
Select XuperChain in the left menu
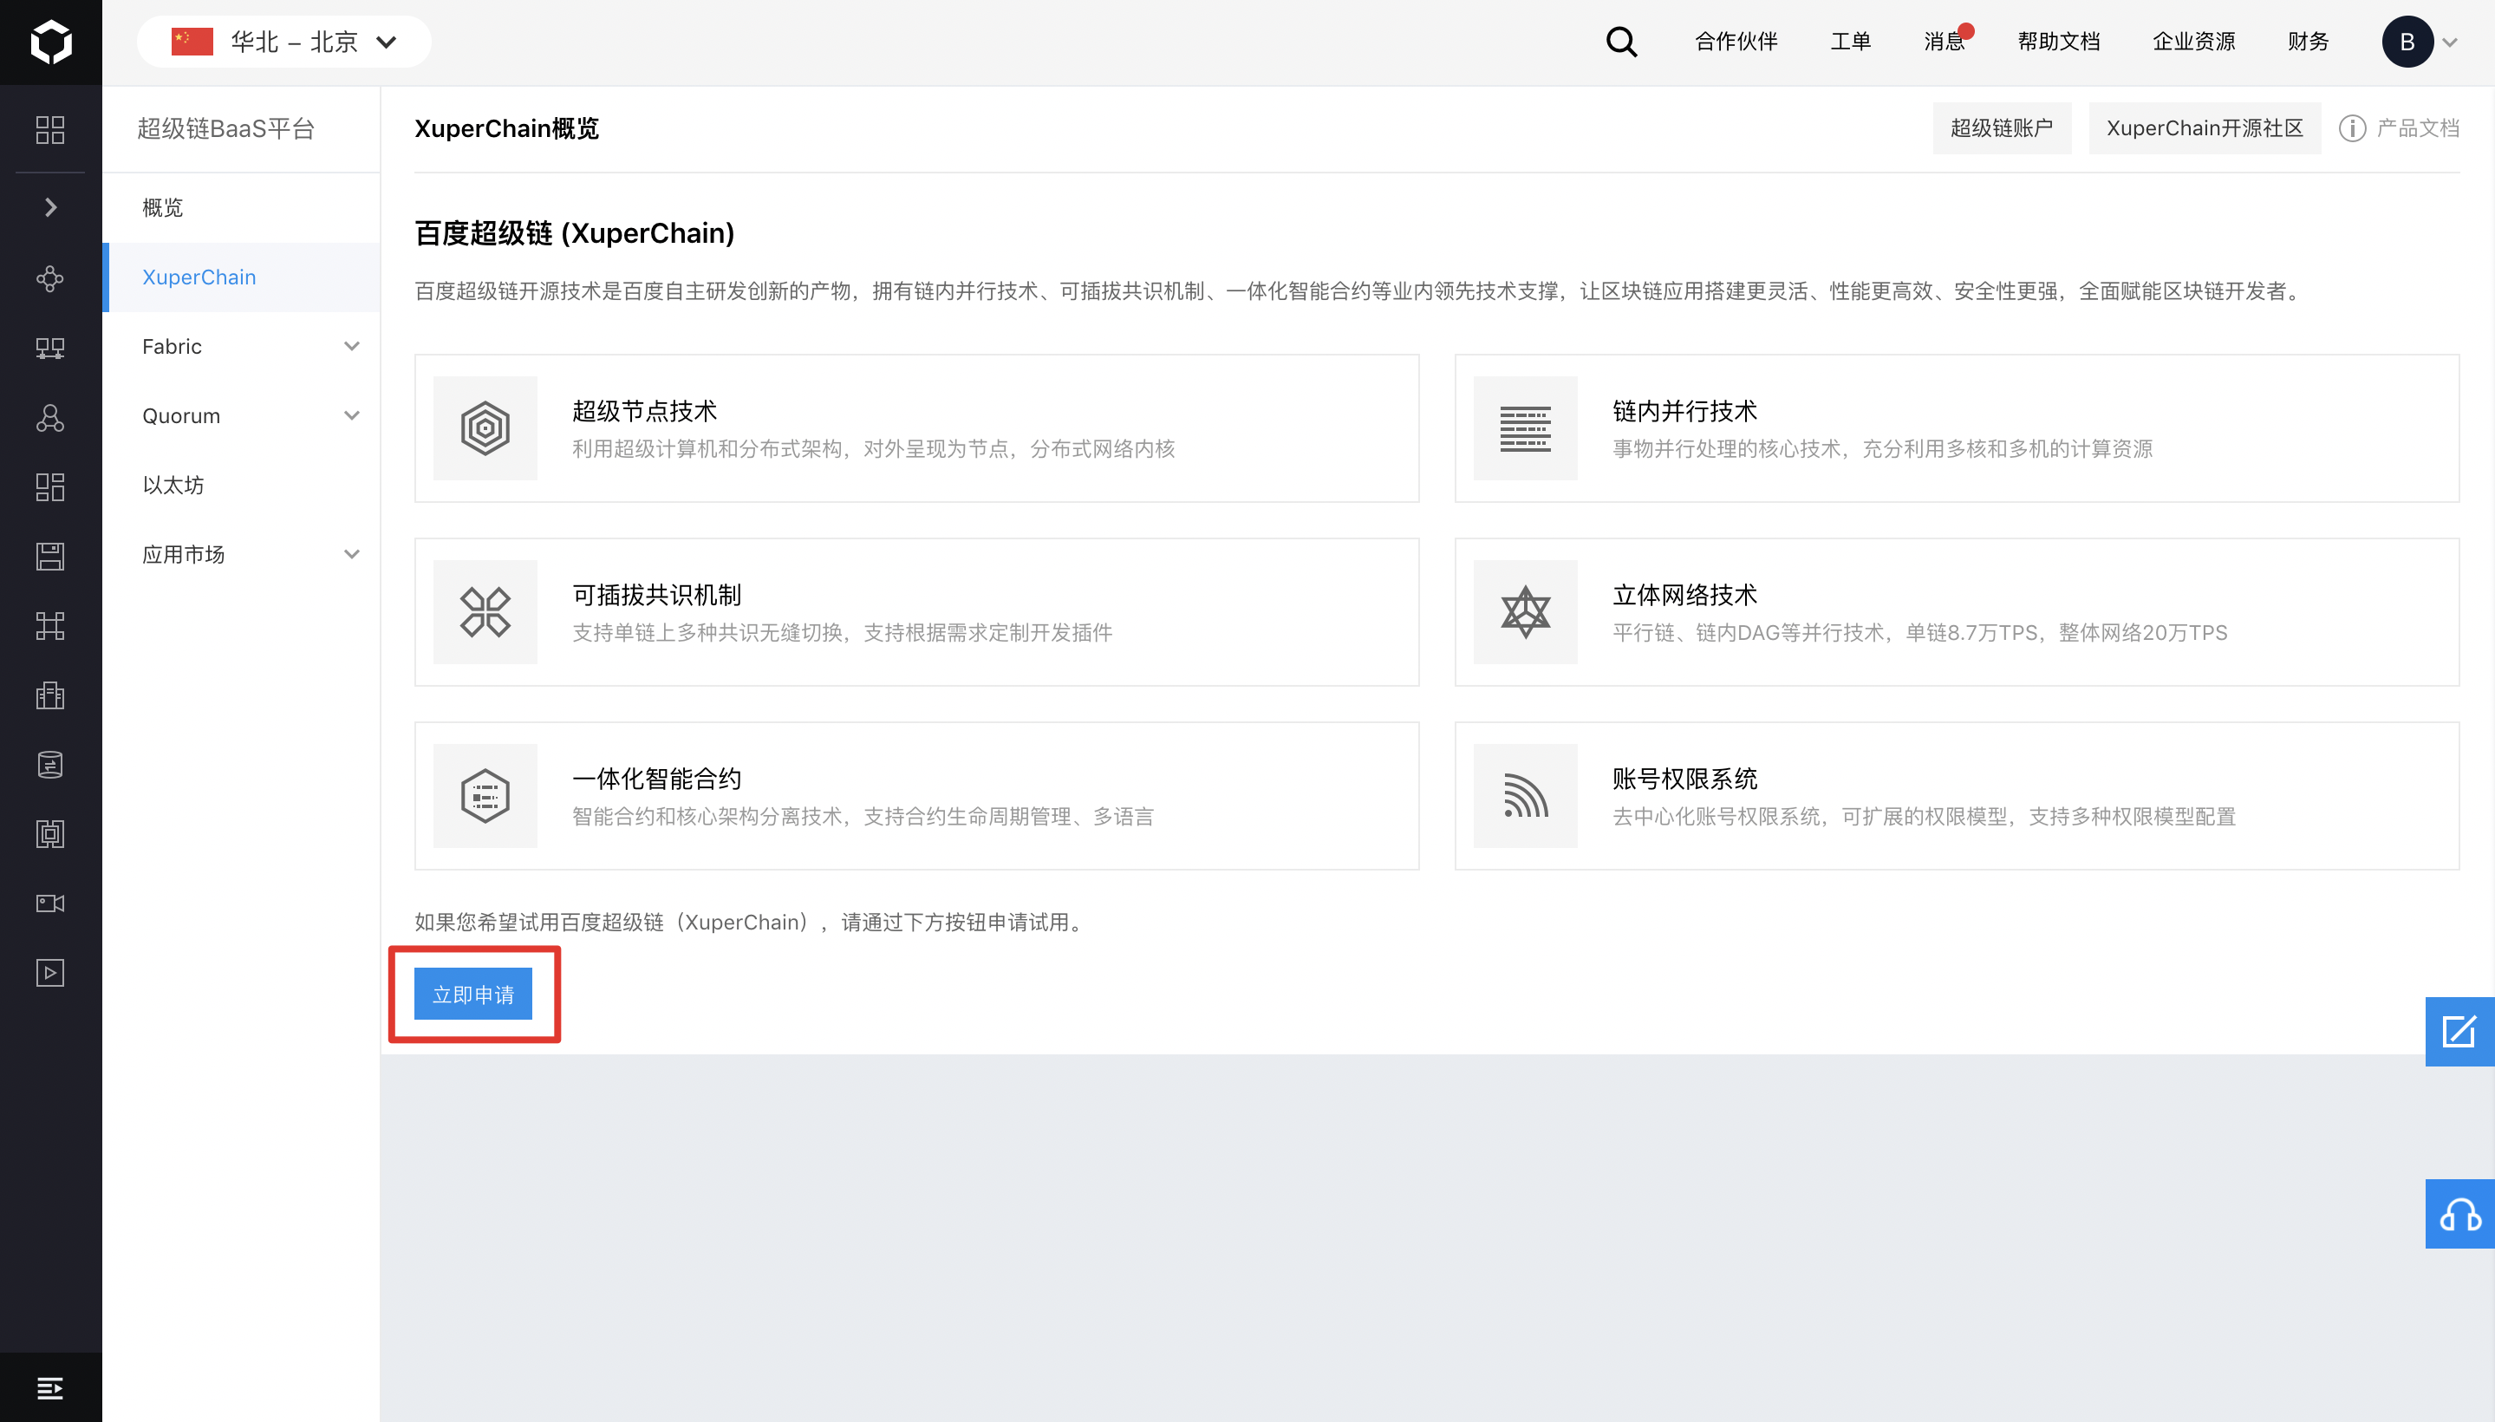pos(241,277)
